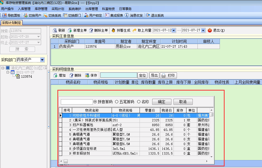Click the 删除主单 delete order icon
The image size is (262, 168).
(91, 31)
